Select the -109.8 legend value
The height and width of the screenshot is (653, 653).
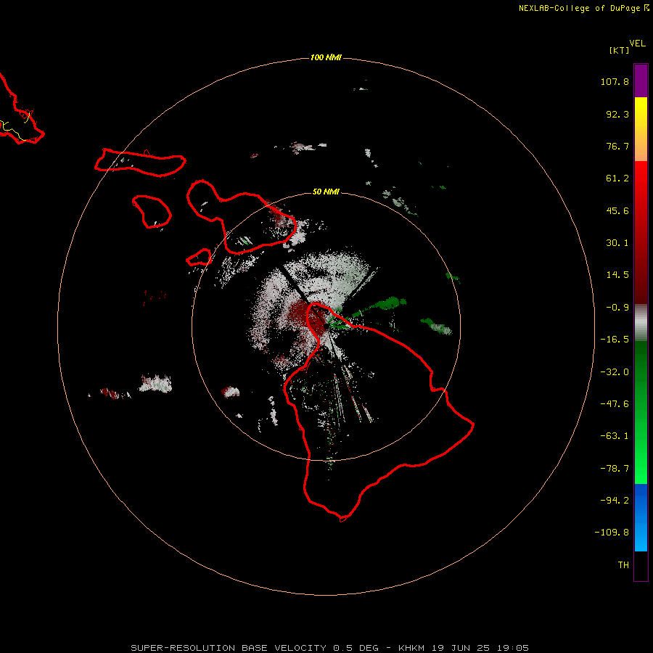pos(612,533)
